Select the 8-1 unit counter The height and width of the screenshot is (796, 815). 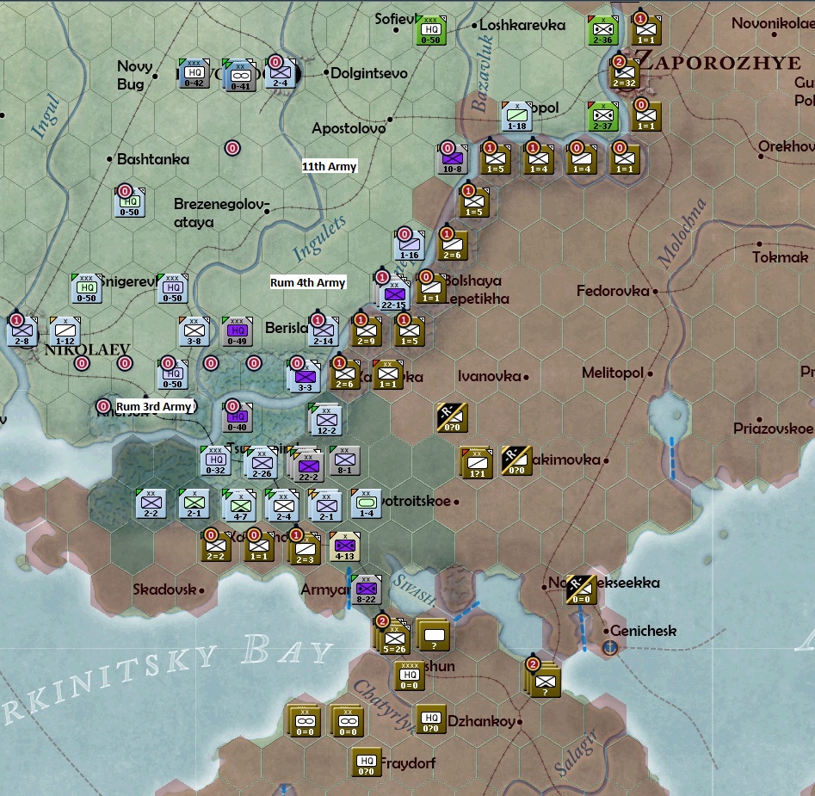coord(344,461)
